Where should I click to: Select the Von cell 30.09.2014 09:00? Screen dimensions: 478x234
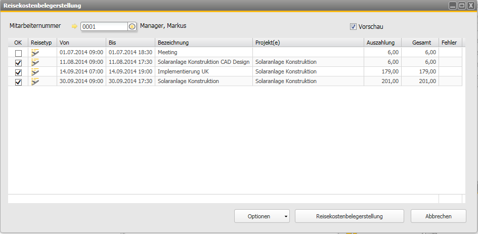(81, 82)
